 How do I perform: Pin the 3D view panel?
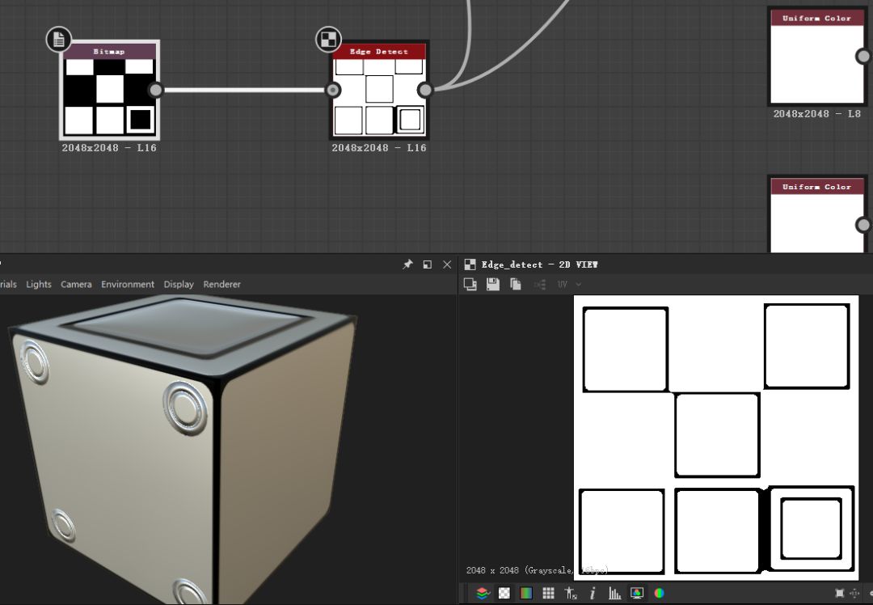(407, 264)
